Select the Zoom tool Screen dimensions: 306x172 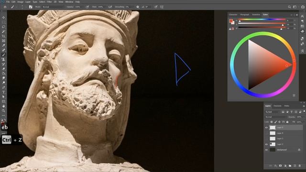coord(3,111)
